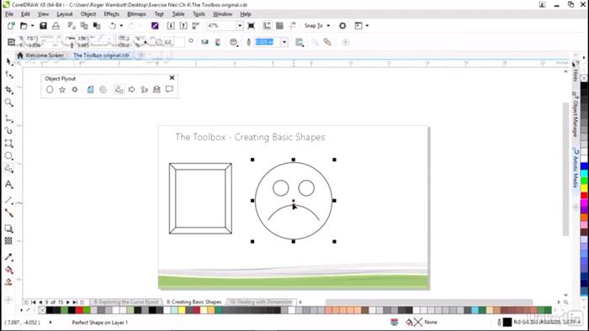Toggle show guidelines button
Viewport: 589px width, 331px height.
[292, 25]
